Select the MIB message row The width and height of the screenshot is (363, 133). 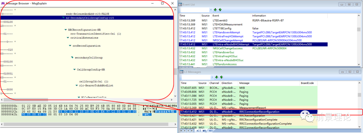pyautogui.click(x=248, y=88)
